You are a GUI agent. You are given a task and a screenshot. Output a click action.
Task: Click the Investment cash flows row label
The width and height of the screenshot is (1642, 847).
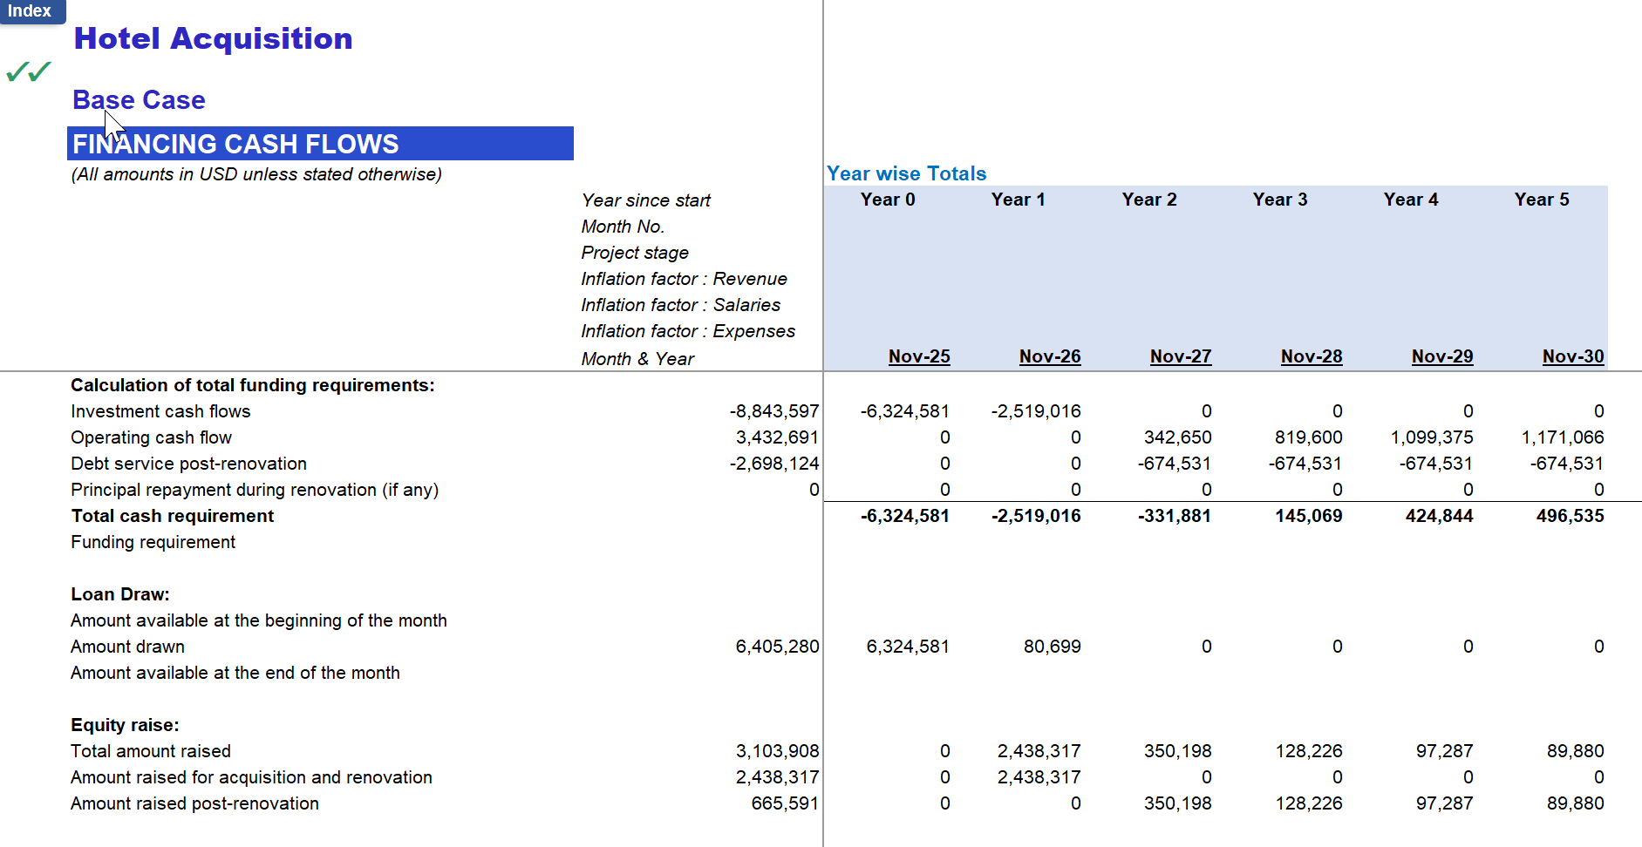[160, 410]
